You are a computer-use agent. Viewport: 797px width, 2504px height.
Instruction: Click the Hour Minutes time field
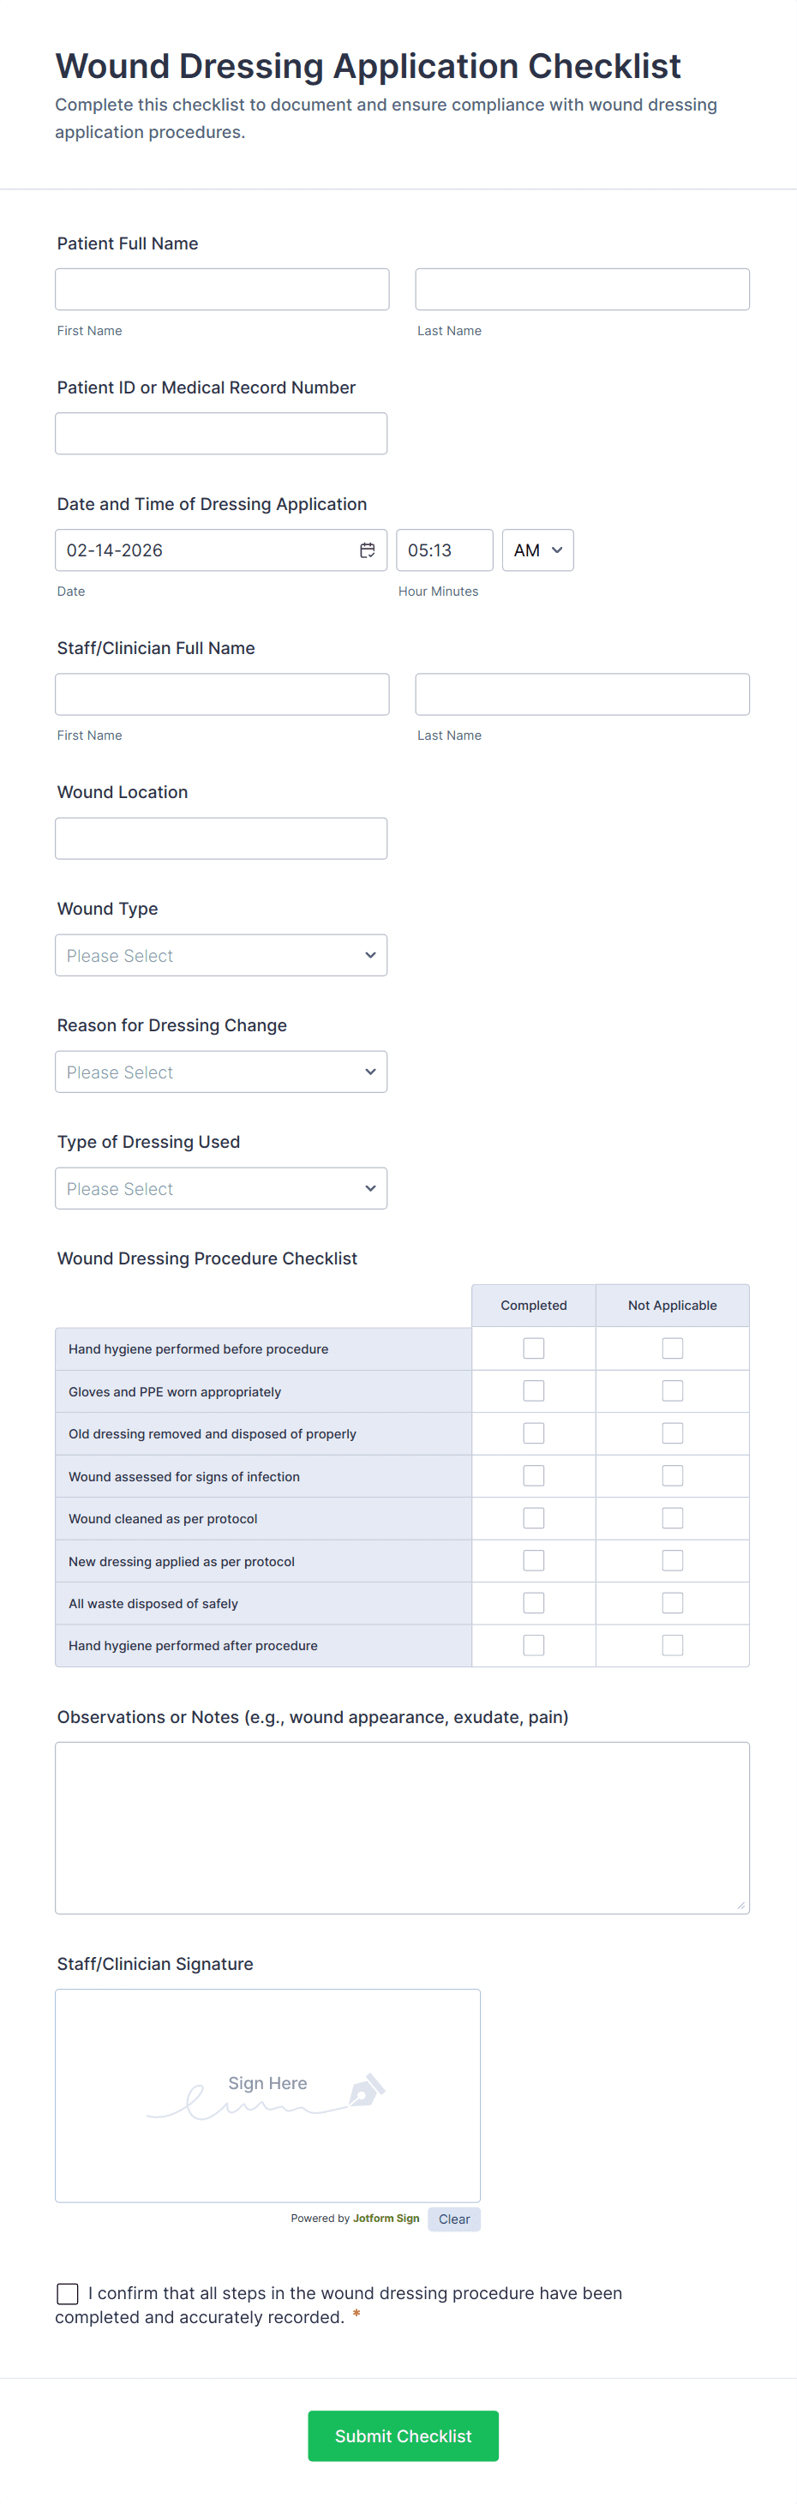click(x=444, y=550)
